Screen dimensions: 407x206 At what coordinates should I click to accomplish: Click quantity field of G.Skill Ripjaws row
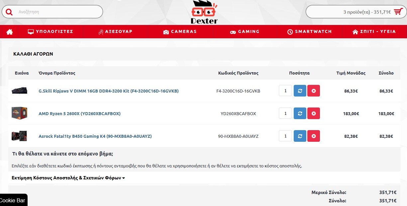285,91
